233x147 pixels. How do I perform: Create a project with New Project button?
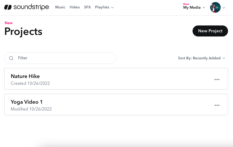[x=210, y=31]
